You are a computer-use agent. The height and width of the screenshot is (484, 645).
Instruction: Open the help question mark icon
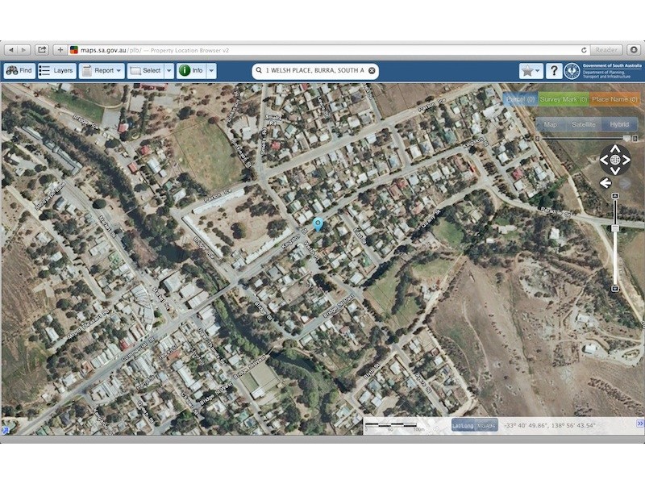pyautogui.click(x=554, y=70)
